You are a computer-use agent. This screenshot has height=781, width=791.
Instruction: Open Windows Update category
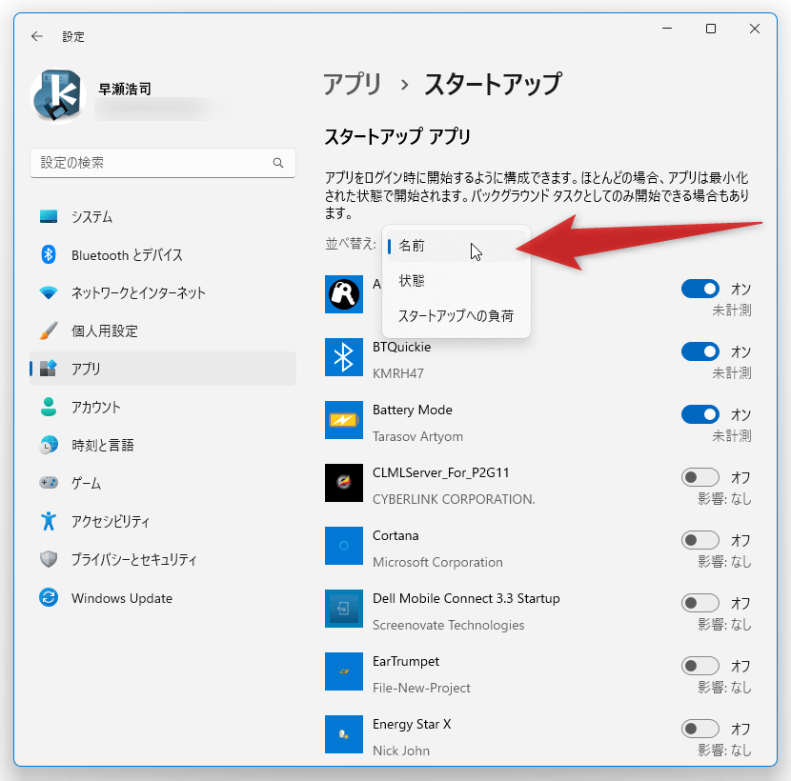tap(163, 597)
